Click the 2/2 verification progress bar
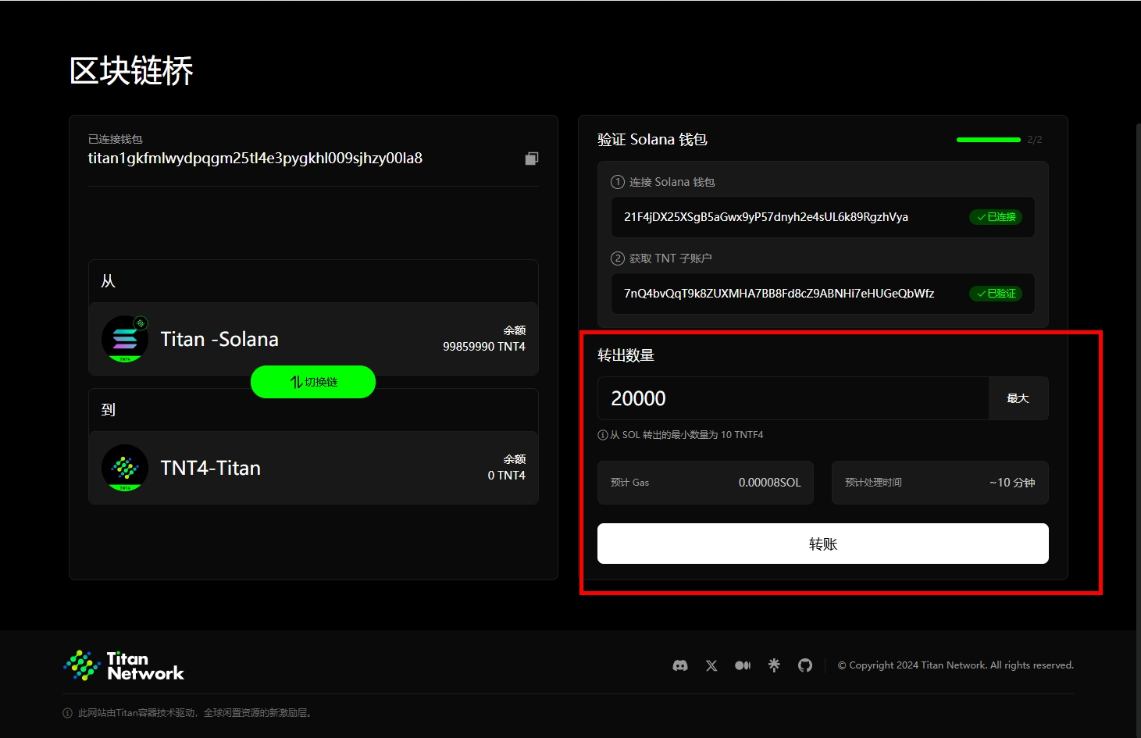This screenshot has width=1141, height=738. (x=988, y=140)
